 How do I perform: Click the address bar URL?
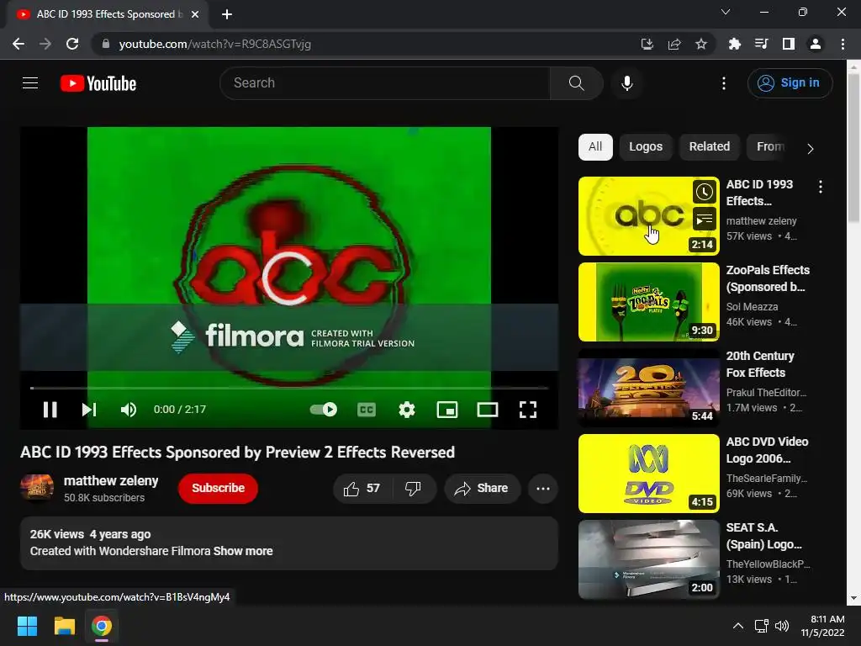(x=214, y=44)
